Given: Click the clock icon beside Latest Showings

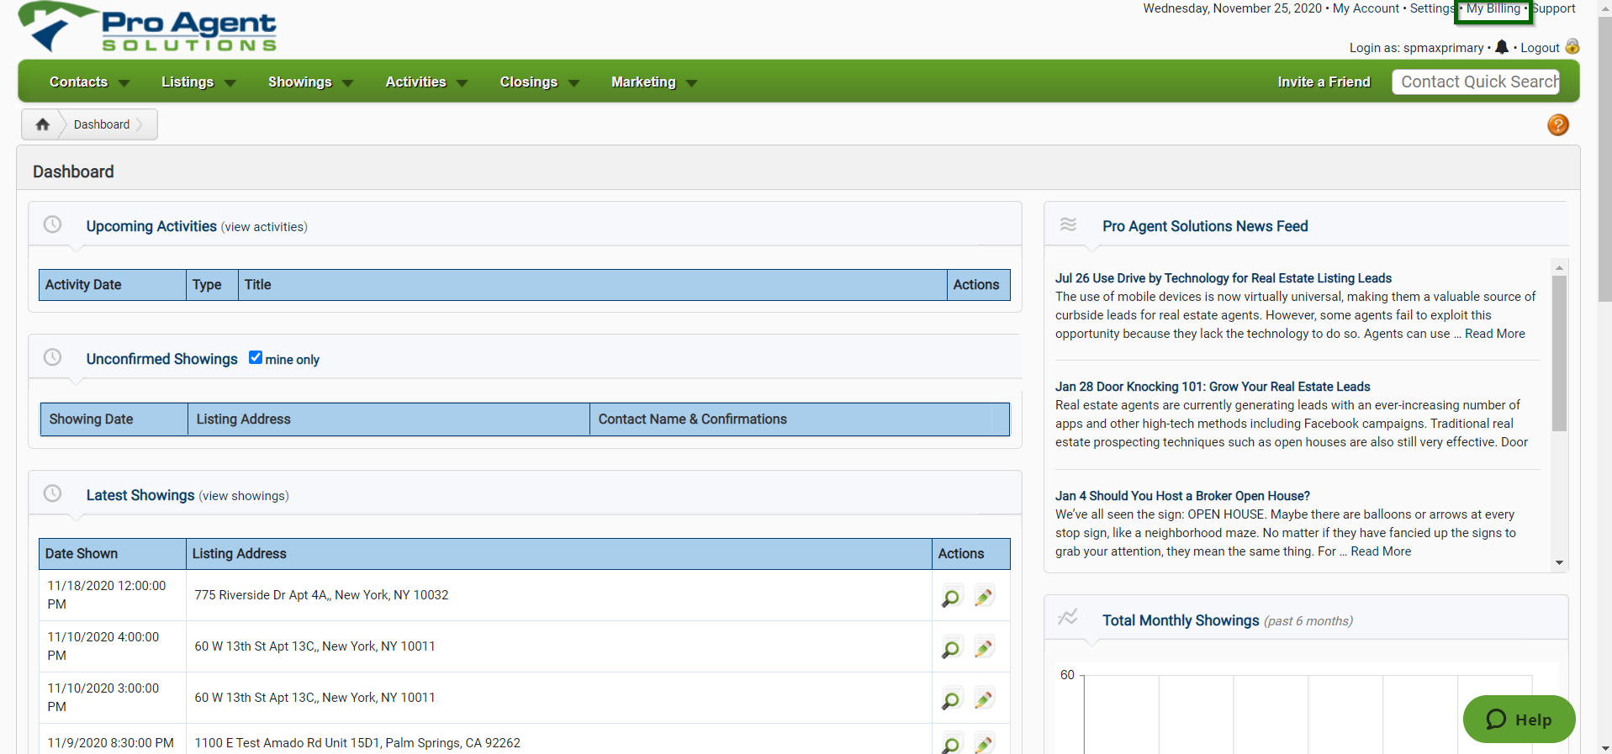Looking at the screenshot, I should point(52,493).
